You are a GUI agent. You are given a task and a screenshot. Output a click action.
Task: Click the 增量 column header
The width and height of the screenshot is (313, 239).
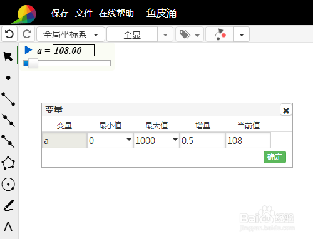(x=203, y=126)
